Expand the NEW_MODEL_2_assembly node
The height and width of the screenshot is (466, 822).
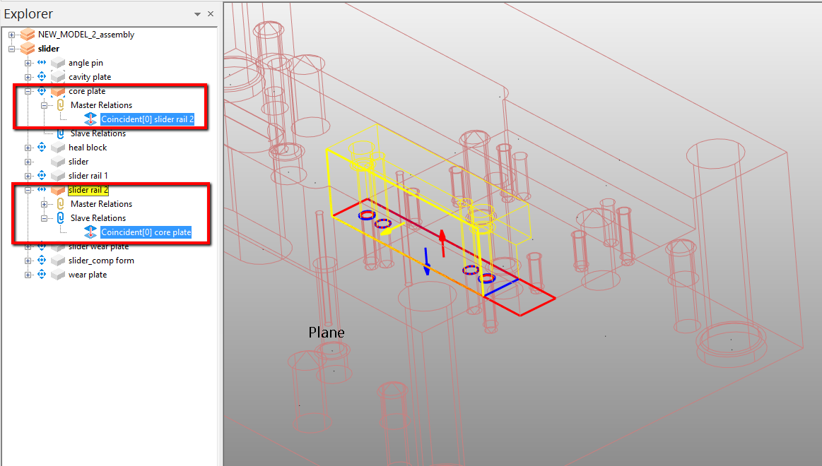click(10, 34)
